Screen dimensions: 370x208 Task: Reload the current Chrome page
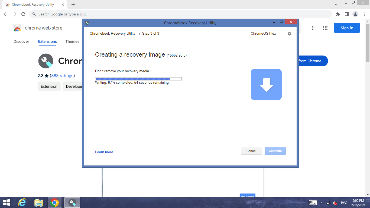tap(23, 14)
